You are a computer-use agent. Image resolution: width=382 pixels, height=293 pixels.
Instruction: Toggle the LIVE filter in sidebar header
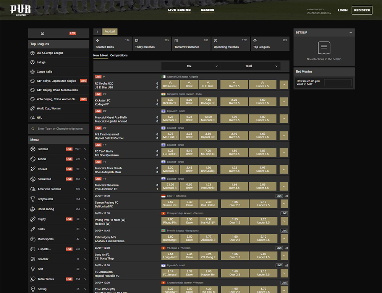point(73,33)
